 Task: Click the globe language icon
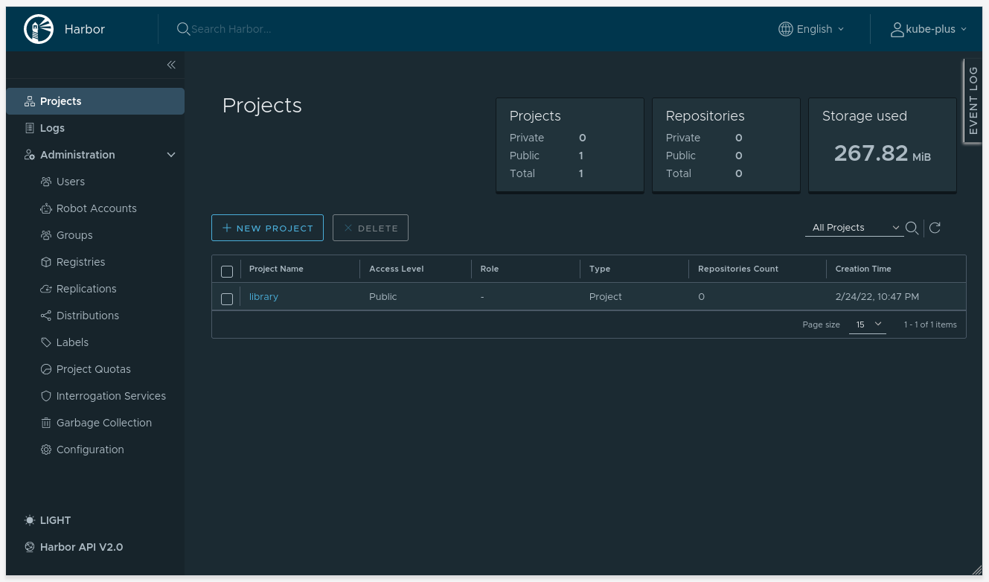click(785, 29)
